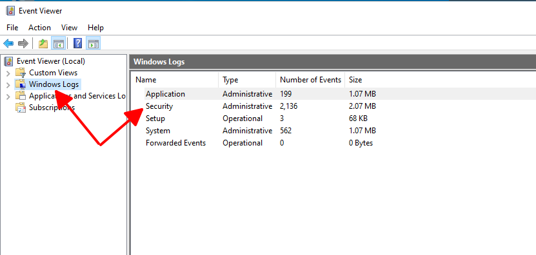
Task: Click the 68 KB size cell
Action: 358,118
